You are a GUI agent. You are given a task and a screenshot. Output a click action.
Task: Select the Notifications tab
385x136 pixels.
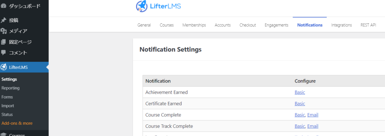click(310, 25)
